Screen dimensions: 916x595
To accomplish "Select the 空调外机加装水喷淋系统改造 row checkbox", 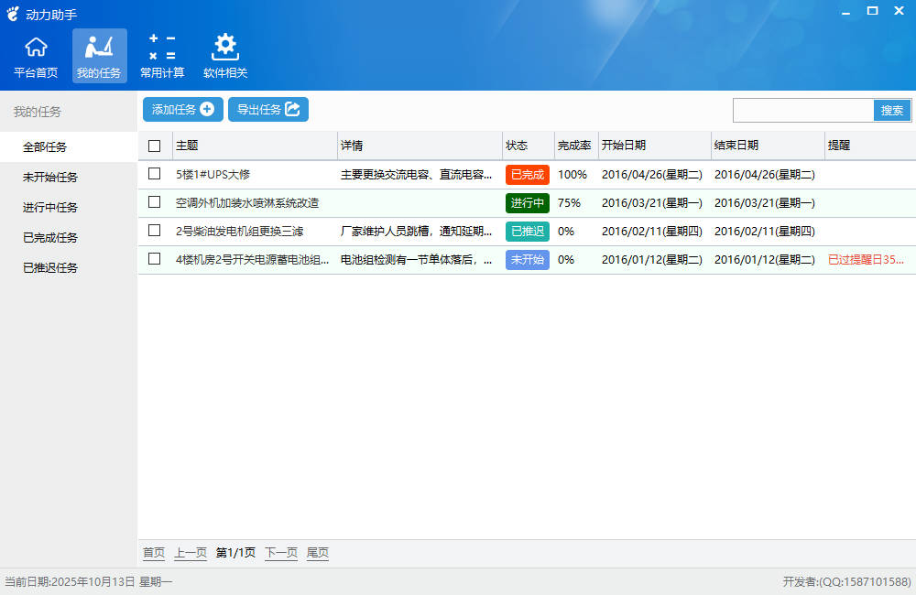I will (x=154, y=202).
